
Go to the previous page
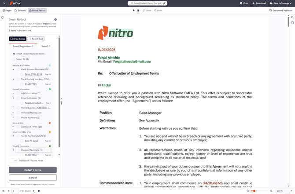tap(8, 191)
